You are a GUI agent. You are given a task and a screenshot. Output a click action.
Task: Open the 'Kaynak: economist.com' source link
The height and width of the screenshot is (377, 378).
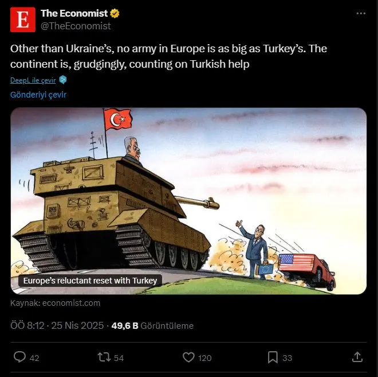(55, 303)
